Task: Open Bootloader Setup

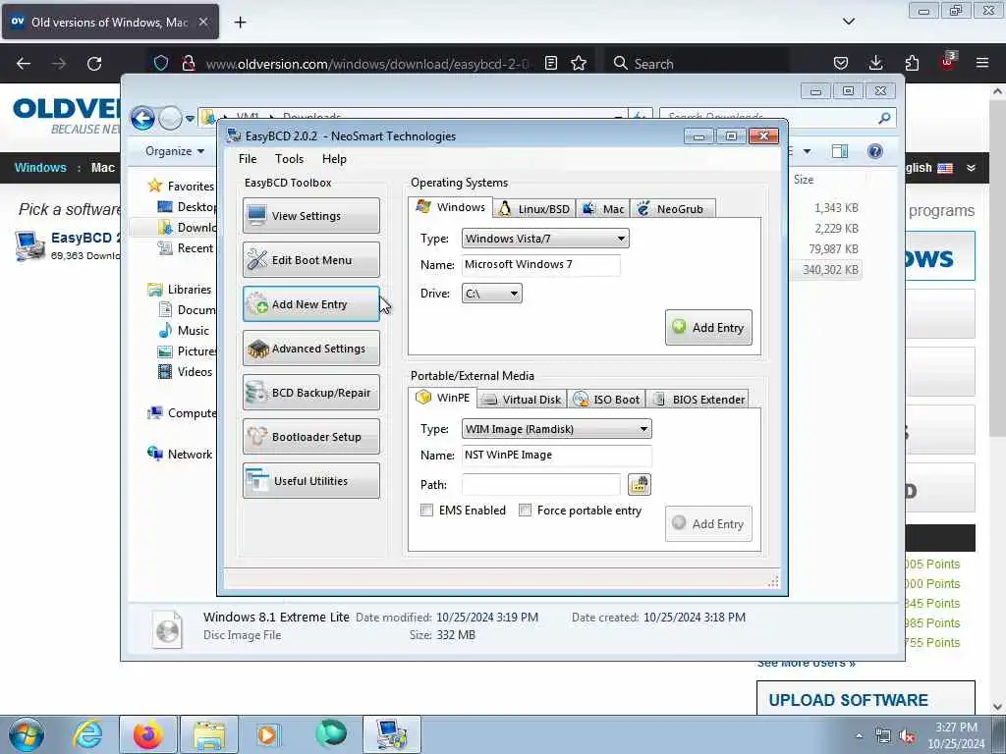Action: [311, 437]
